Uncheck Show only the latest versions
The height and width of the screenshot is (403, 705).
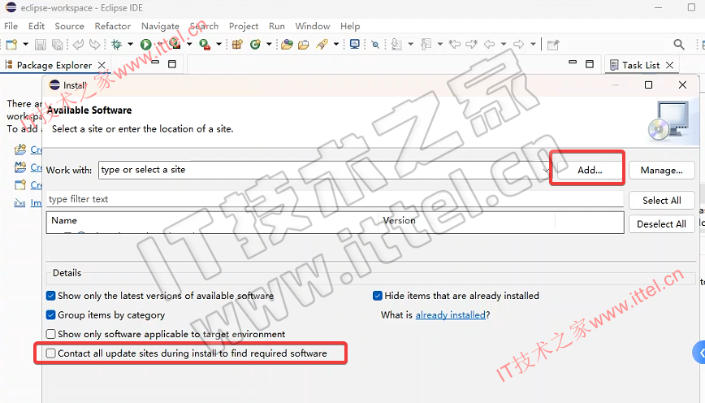pos(51,296)
